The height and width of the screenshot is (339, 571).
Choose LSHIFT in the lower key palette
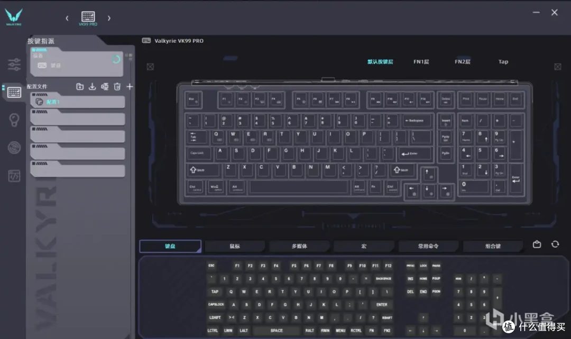coord(215,317)
